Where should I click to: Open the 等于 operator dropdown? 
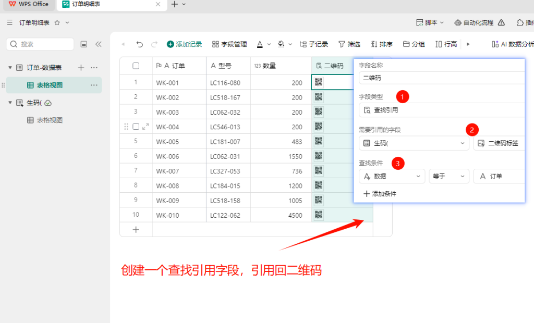point(449,176)
